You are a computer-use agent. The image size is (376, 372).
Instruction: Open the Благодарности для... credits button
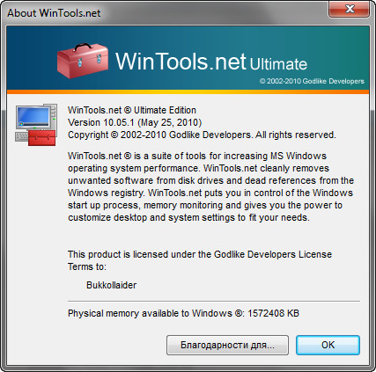pos(227,345)
